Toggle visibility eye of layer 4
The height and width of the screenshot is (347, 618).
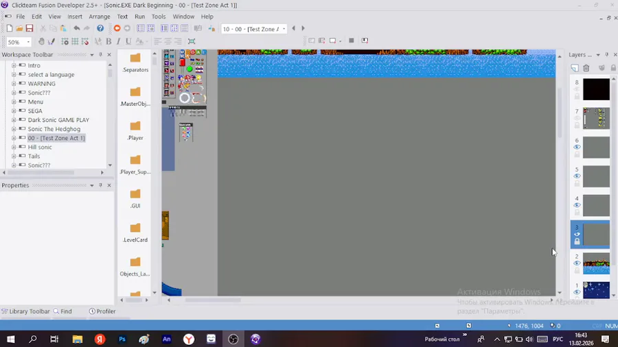tap(577, 205)
